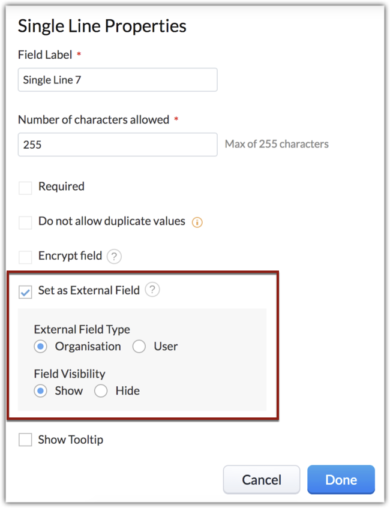Choose the Hide visibility radio option

101,391
